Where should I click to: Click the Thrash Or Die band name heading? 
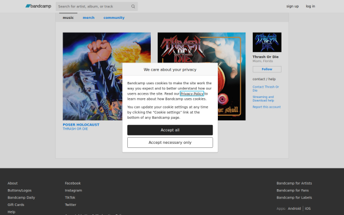pos(265,57)
